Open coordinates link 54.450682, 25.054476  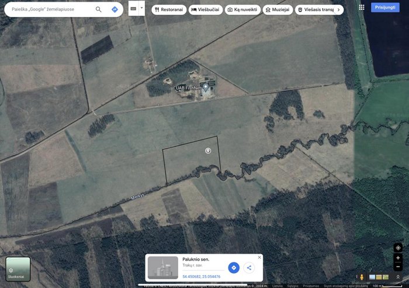click(202, 276)
